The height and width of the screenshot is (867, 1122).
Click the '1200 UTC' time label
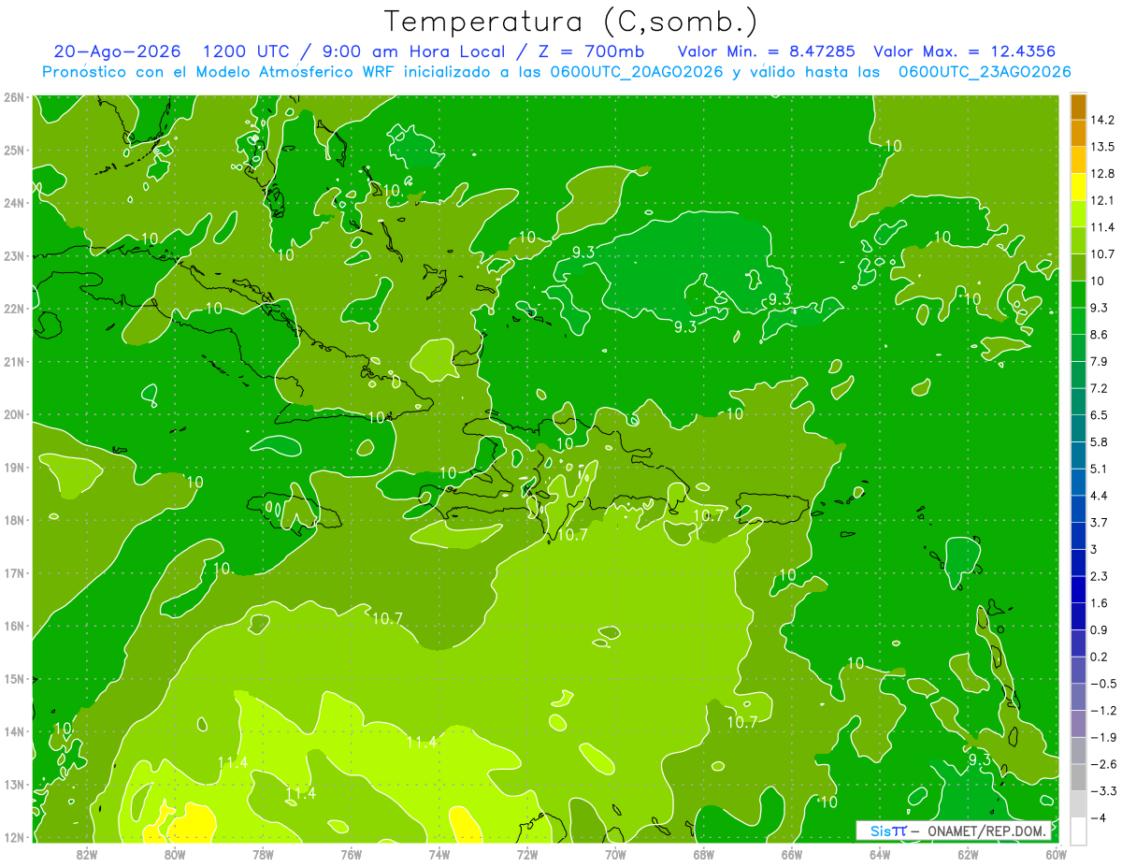tap(248, 51)
